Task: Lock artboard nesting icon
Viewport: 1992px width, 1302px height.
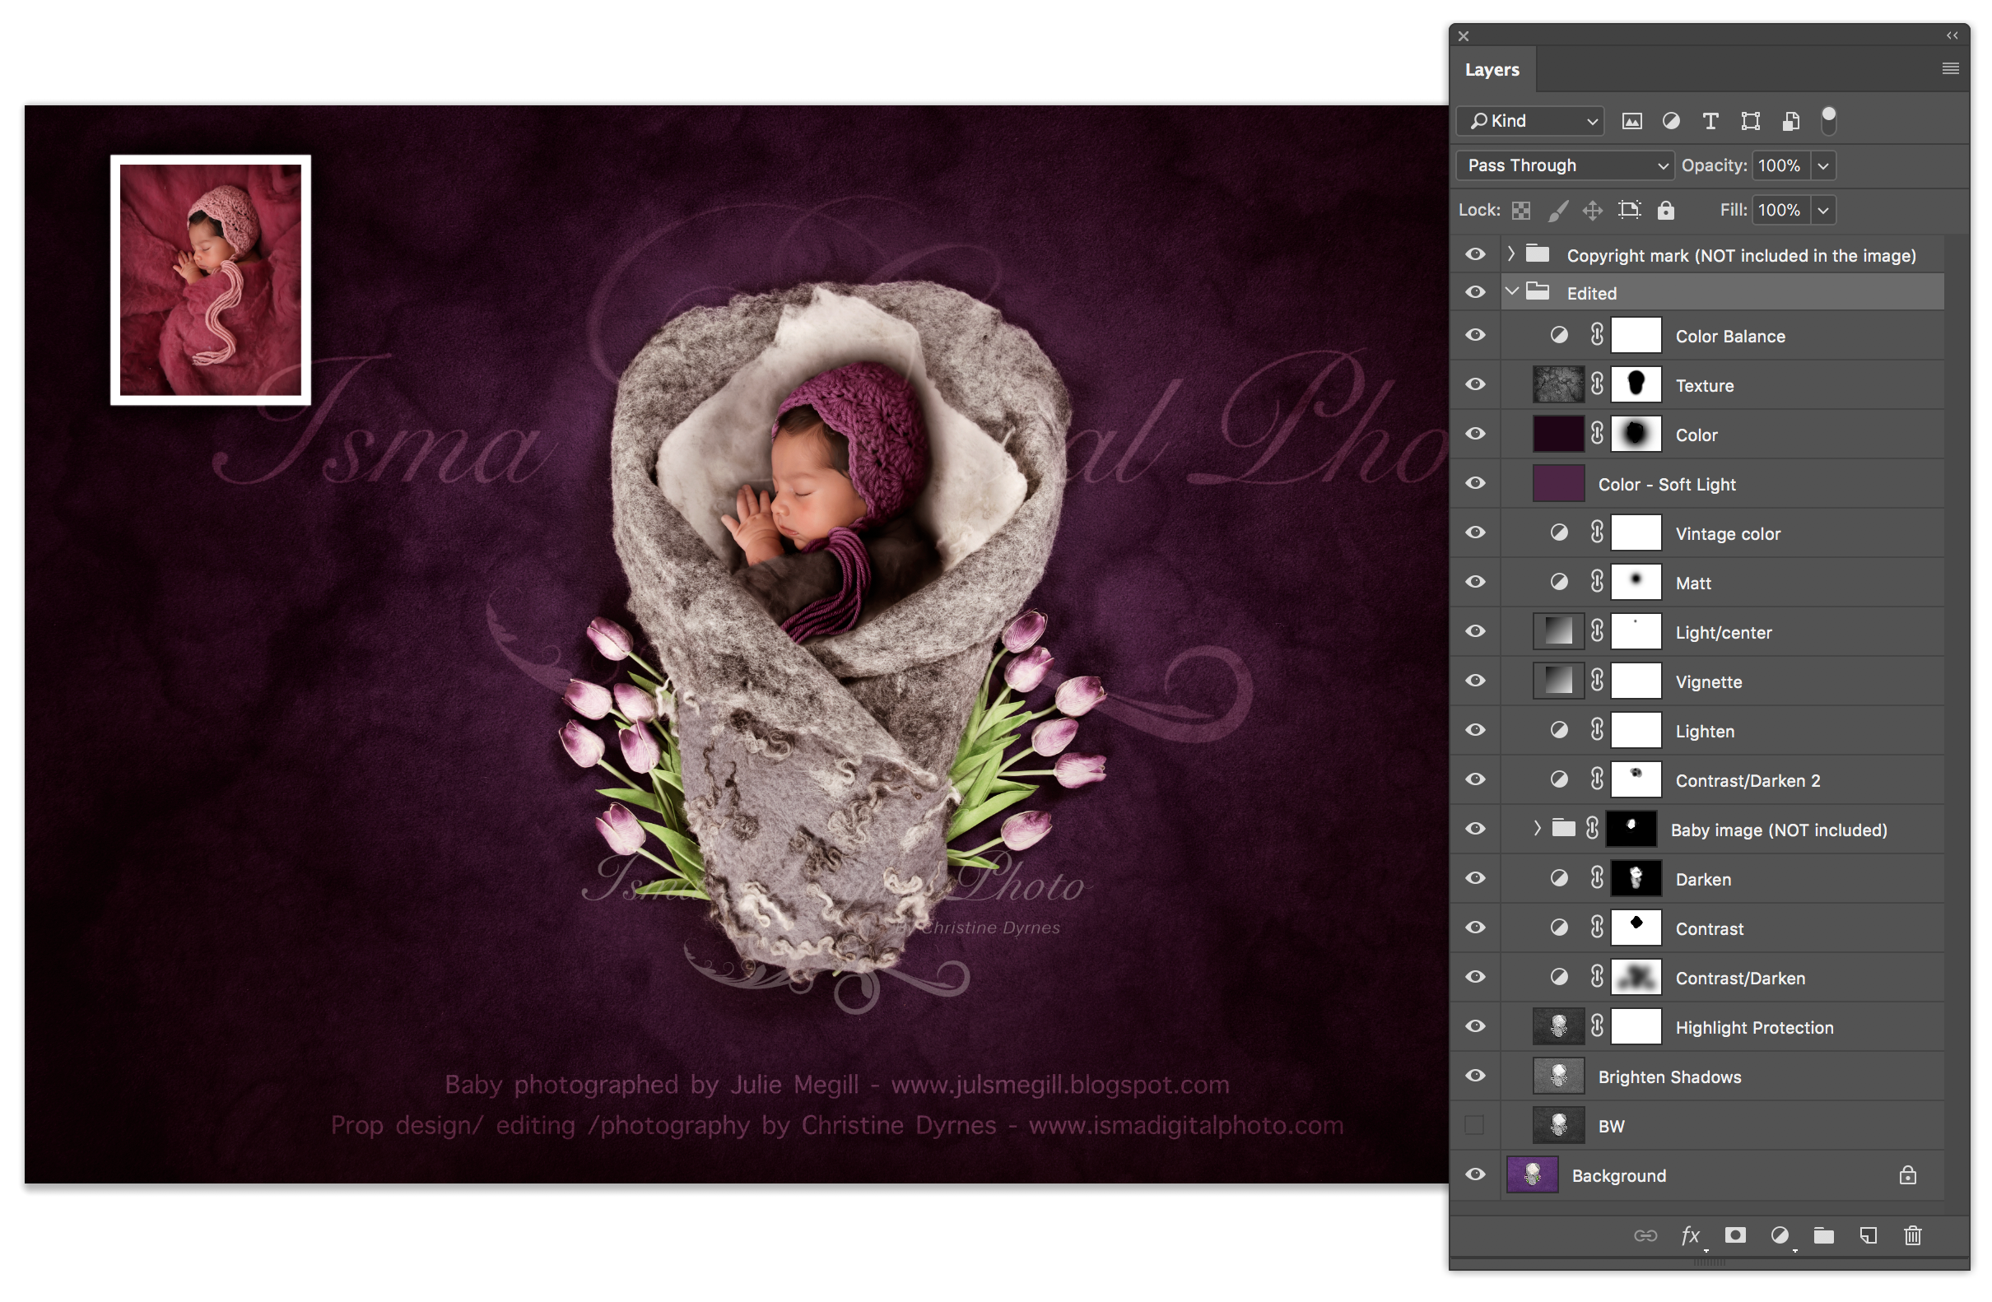Action: (x=1630, y=210)
